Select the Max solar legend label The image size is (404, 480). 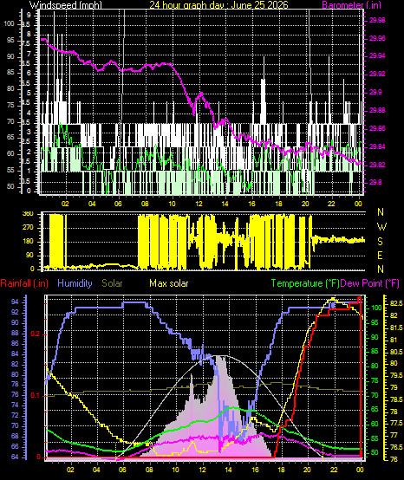[x=169, y=283]
